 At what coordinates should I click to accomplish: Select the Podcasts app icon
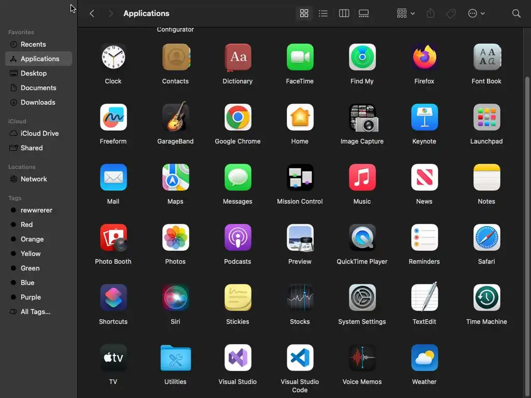tap(237, 237)
